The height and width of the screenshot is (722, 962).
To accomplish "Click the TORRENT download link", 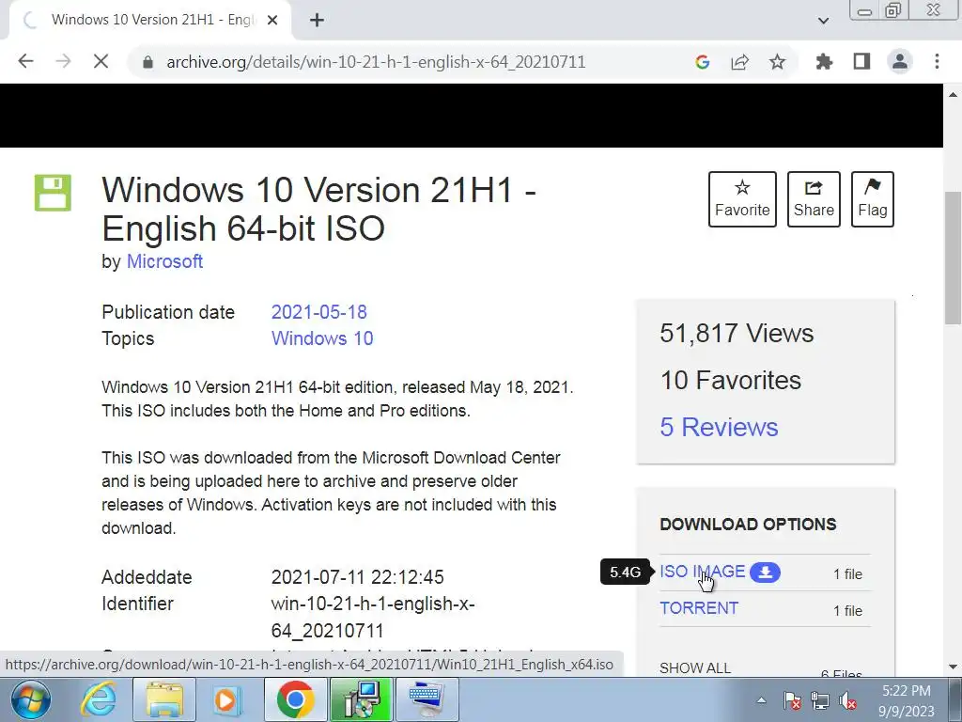I will coord(699,608).
